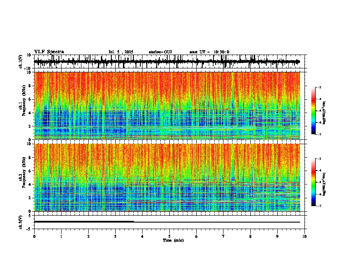The height and width of the screenshot is (265, 343).
Task: Click the ch.2 spectrogram color scale bar
Action: [313, 182]
